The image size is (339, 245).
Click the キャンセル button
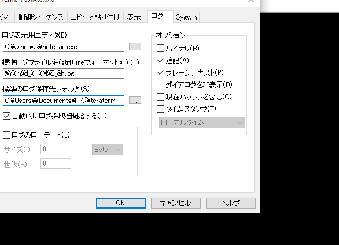pos(175,203)
